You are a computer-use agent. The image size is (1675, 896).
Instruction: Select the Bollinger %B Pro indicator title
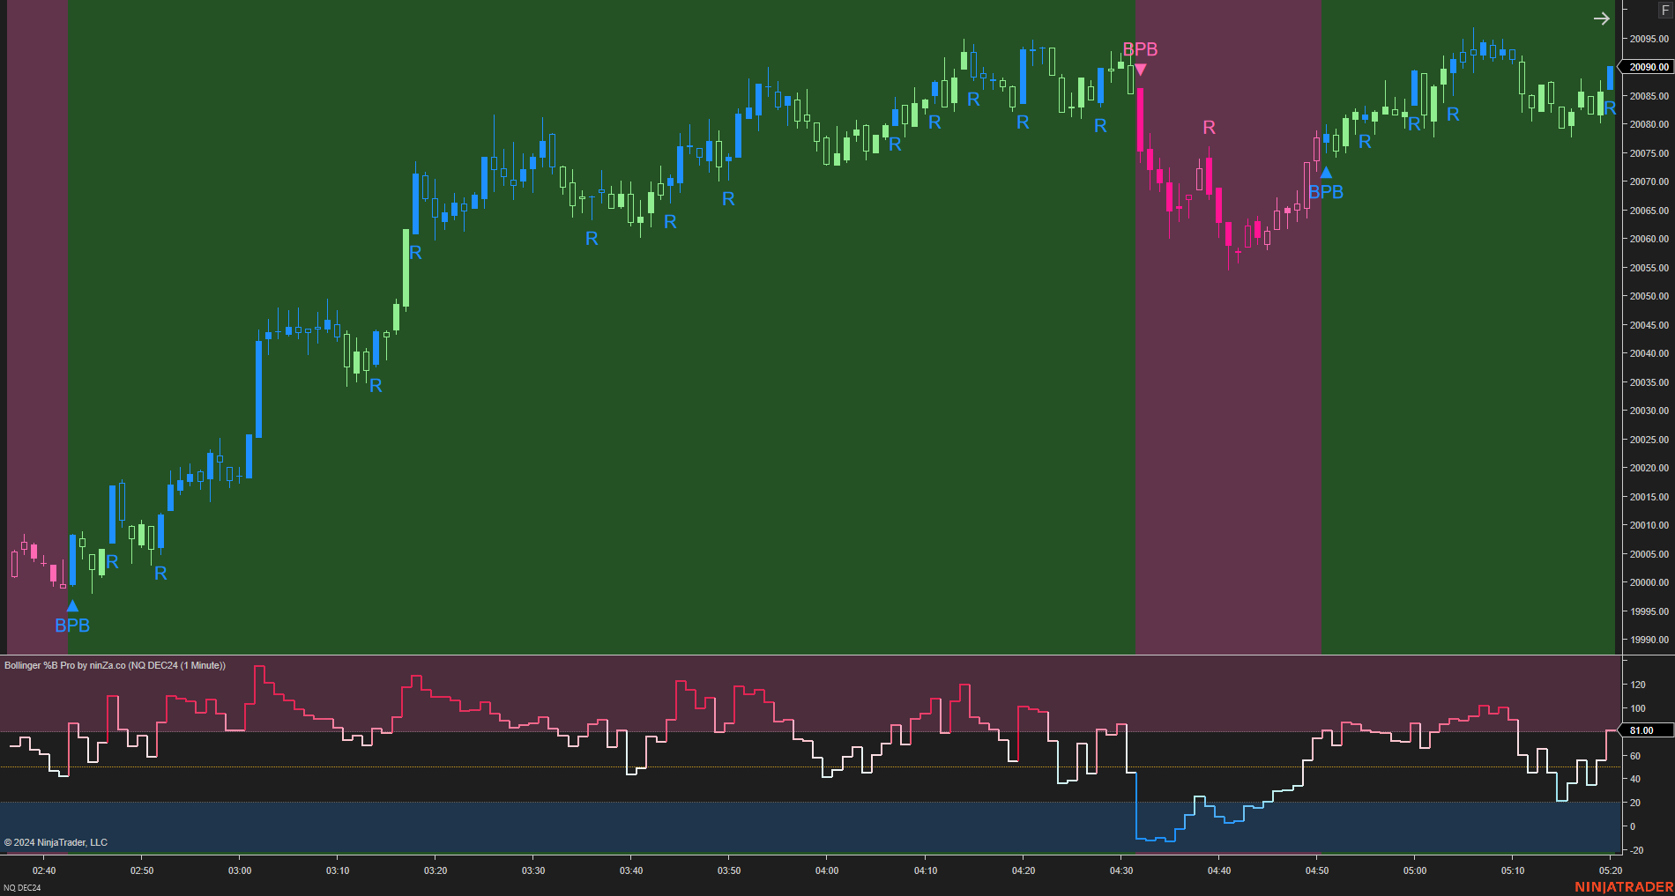coord(115,665)
